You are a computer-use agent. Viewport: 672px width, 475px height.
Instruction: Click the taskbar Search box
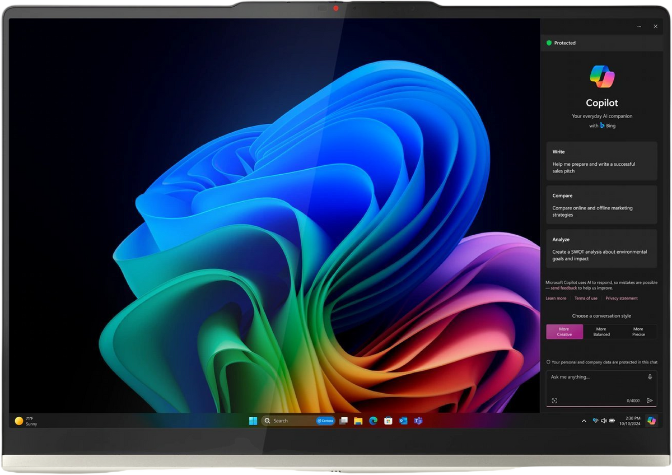pyautogui.click(x=298, y=421)
